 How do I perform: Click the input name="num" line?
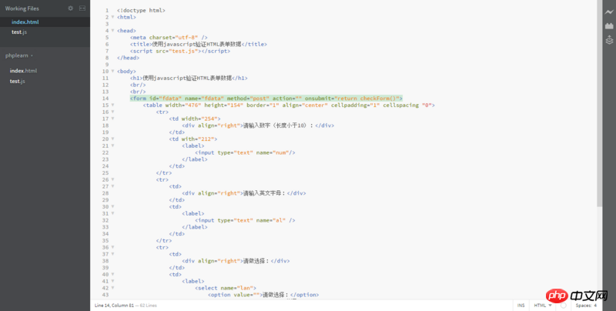(x=245, y=152)
